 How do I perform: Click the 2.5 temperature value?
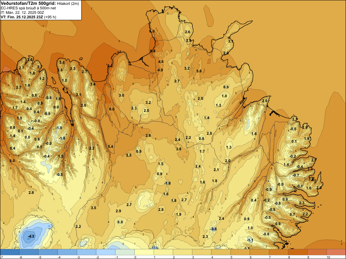pos(200,98)
